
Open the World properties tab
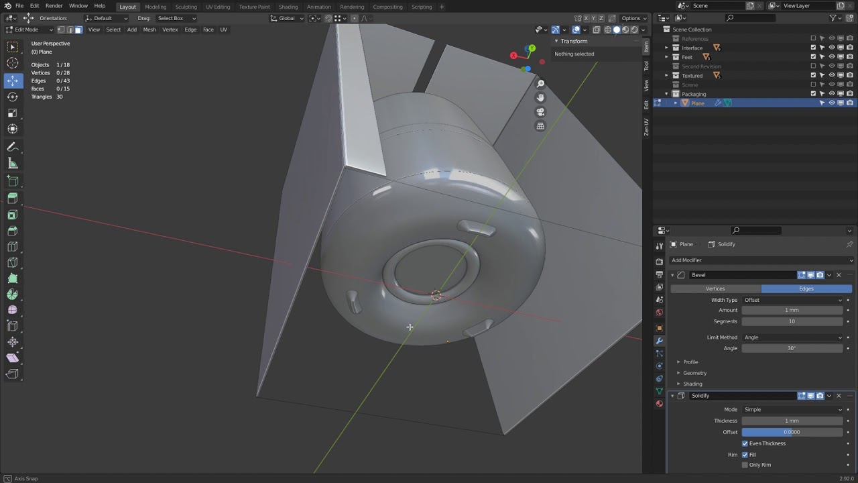coord(660,313)
